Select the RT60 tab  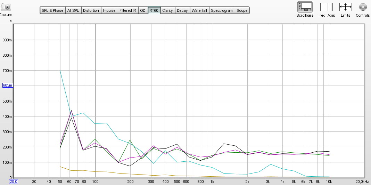(x=154, y=10)
